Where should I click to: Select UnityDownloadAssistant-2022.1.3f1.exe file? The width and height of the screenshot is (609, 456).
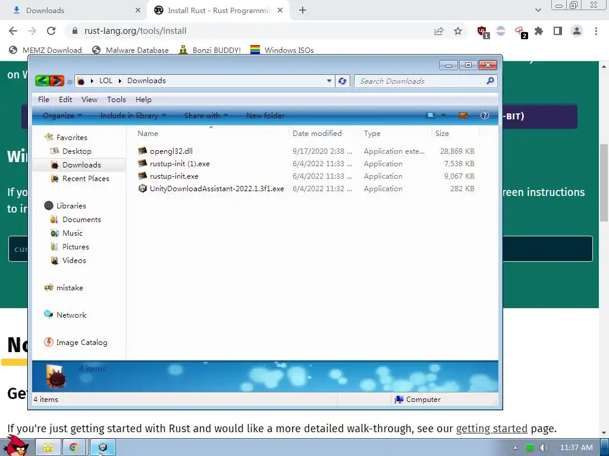pyautogui.click(x=216, y=189)
